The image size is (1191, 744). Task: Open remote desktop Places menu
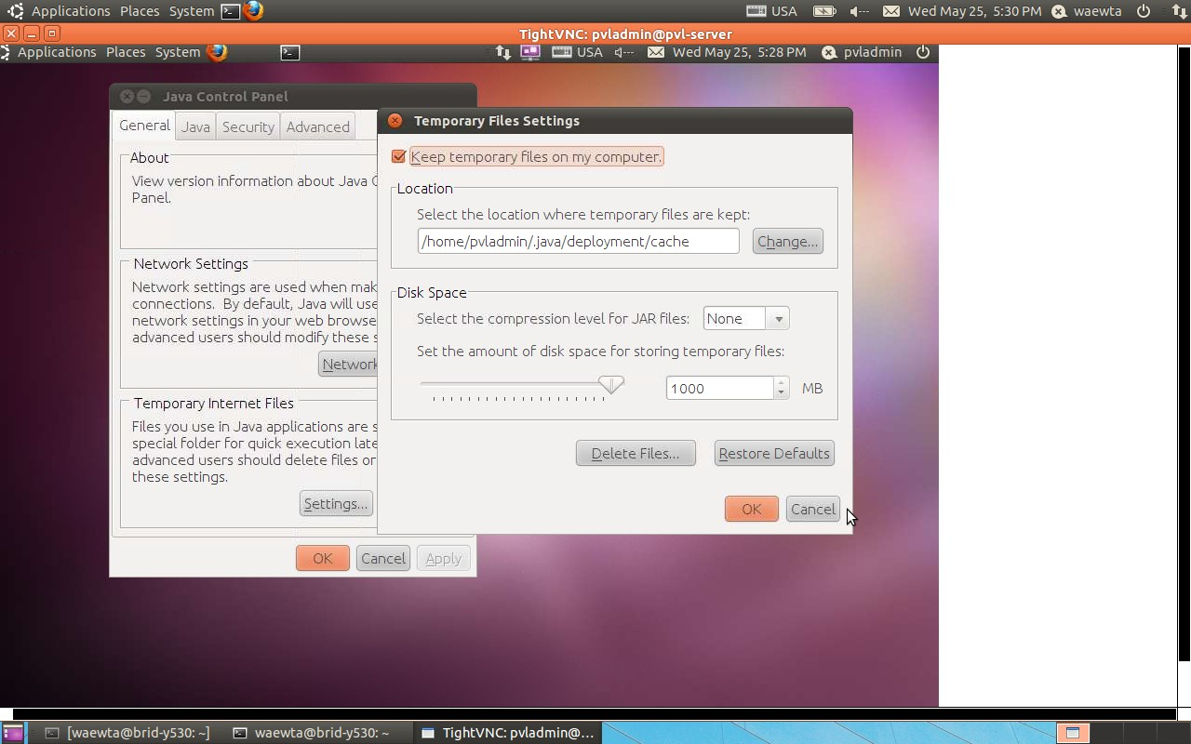(x=126, y=52)
